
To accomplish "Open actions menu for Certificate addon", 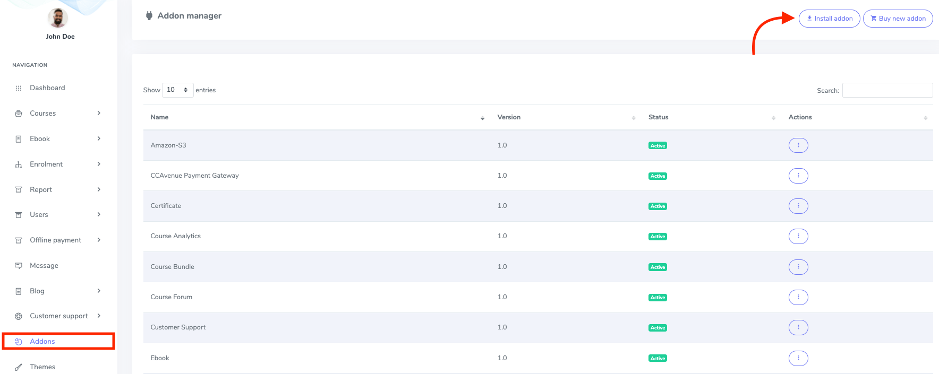I will tap(798, 206).
